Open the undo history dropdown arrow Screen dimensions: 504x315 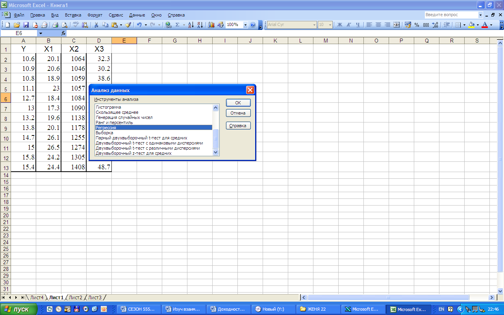(146, 25)
